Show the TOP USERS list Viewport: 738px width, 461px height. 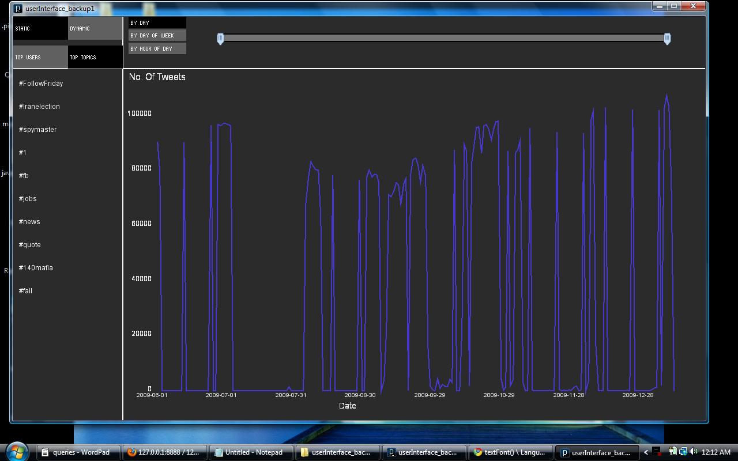click(x=40, y=57)
